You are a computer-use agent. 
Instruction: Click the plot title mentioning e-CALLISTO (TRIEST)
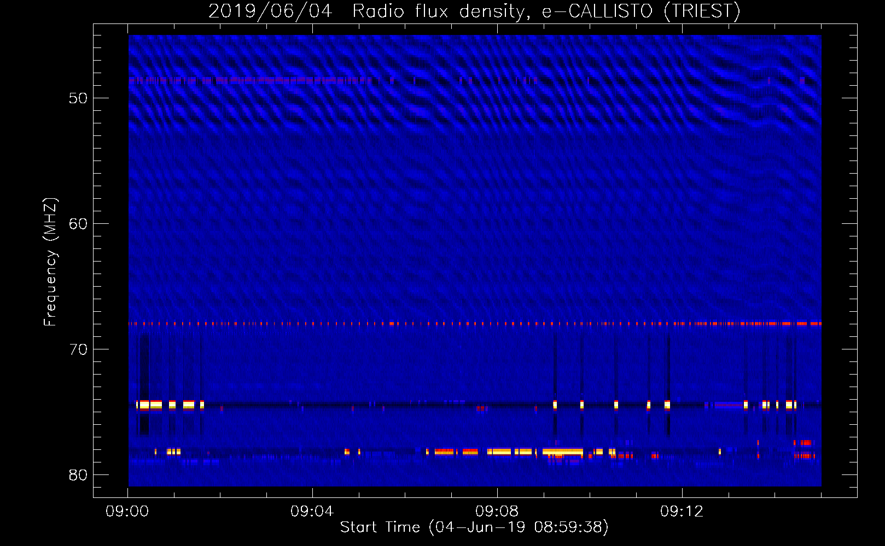(x=474, y=11)
